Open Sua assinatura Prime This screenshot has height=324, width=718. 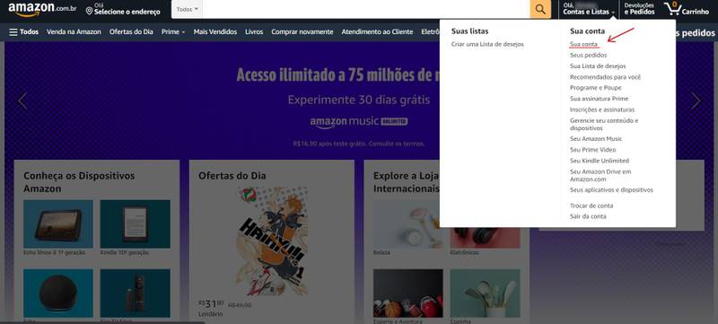click(599, 99)
